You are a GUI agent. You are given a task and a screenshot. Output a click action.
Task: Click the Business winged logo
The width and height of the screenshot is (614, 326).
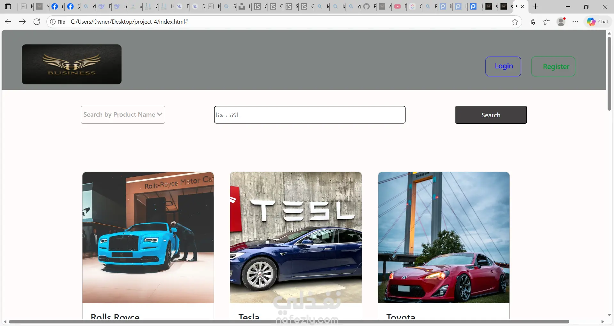pos(72,64)
